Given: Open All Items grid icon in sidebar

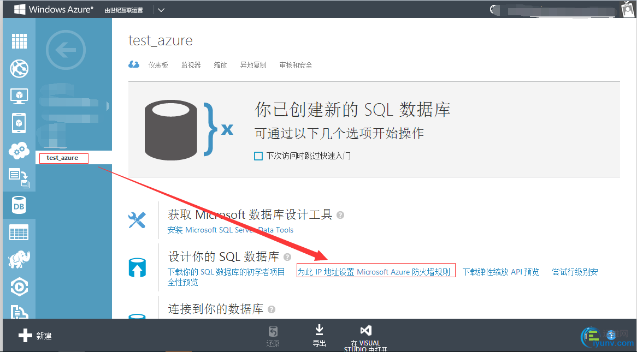Looking at the screenshot, I should tap(19, 41).
